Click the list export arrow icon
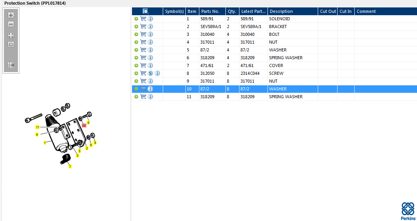The width and height of the screenshot is (417, 221). (11, 65)
